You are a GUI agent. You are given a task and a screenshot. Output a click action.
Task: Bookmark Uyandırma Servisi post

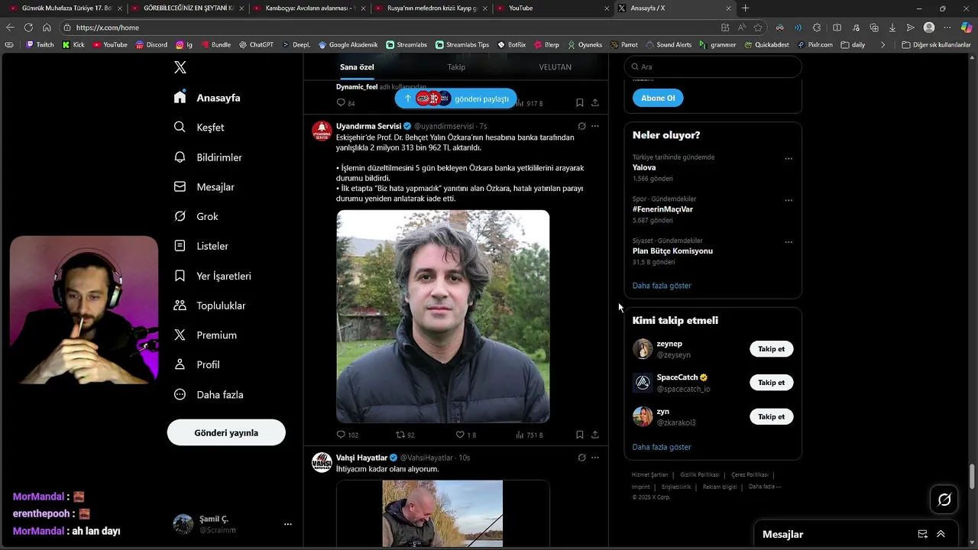580,435
